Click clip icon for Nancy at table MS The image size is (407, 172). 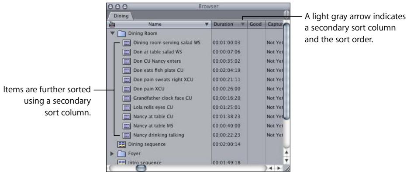pos(127,126)
